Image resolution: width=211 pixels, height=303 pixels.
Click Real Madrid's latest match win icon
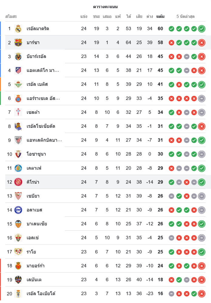click(202, 29)
